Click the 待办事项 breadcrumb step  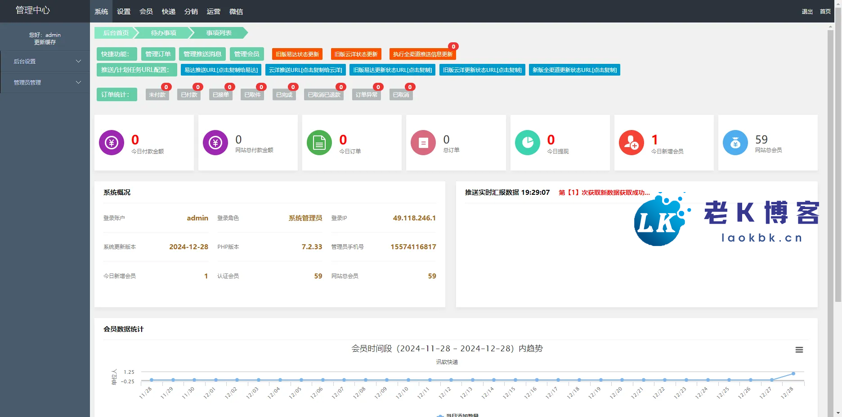click(x=163, y=33)
